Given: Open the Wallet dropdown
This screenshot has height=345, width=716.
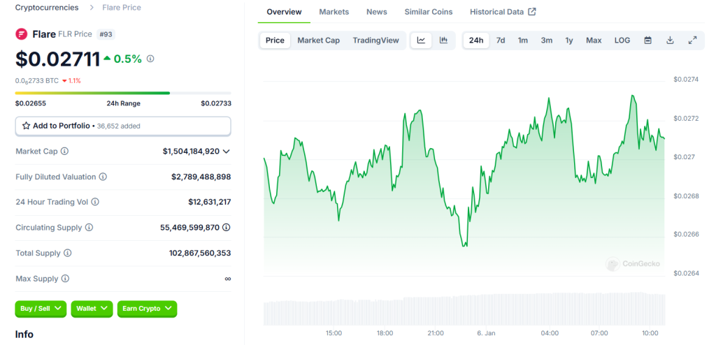Looking at the screenshot, I should point(92,309).
